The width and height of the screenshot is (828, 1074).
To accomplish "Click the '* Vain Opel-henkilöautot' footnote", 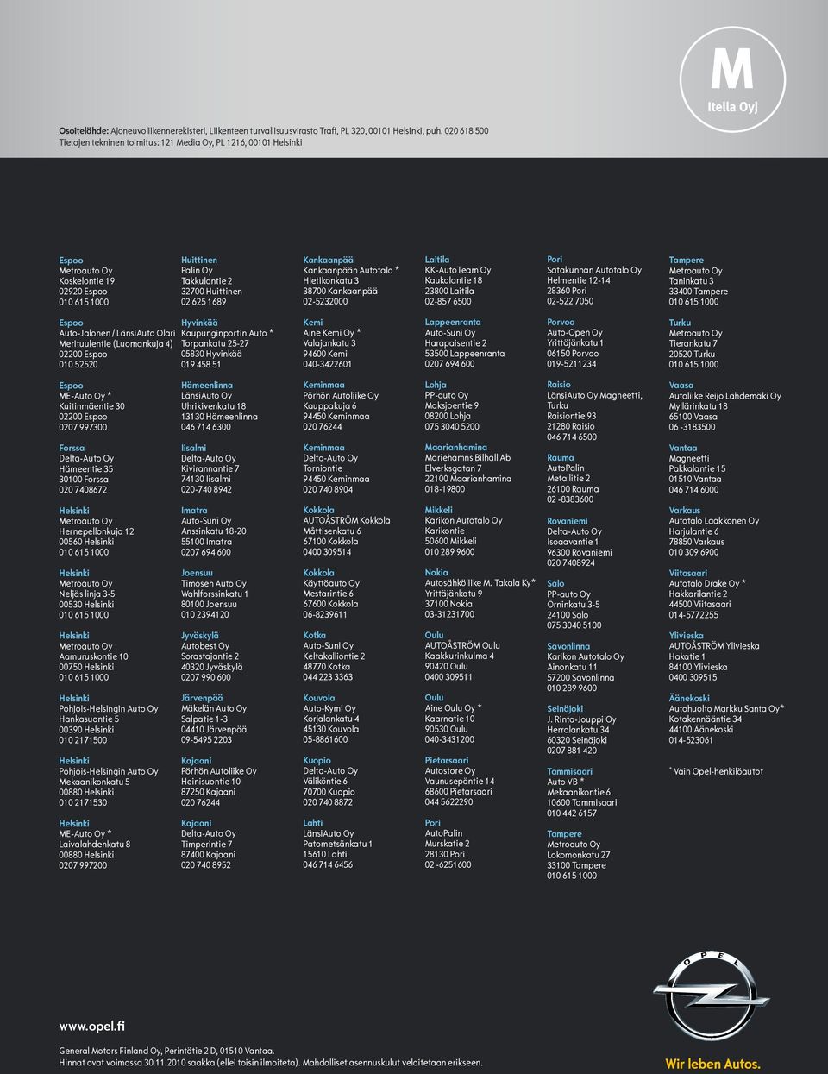I will point(716,771).
